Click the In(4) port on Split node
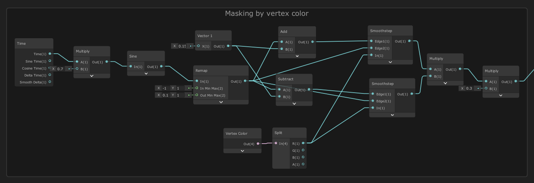Viewport: 534px width, 183px height. tap(276, 143)
